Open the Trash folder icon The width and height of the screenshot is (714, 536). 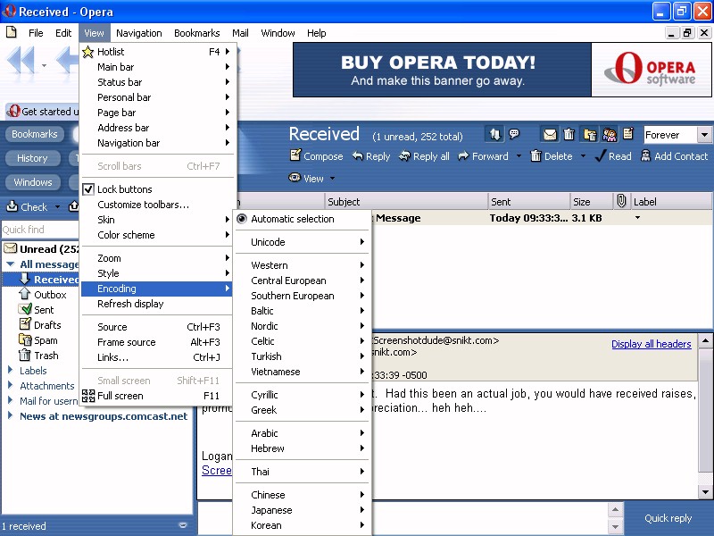tap(26, 356)
